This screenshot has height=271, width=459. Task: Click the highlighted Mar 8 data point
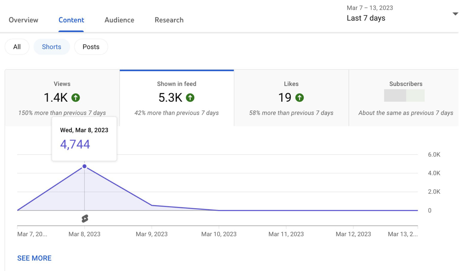[x=85, y=166]
